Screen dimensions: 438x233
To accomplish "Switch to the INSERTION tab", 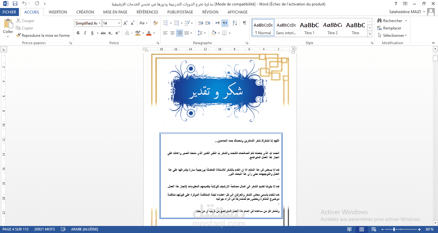I will [58, 12].
